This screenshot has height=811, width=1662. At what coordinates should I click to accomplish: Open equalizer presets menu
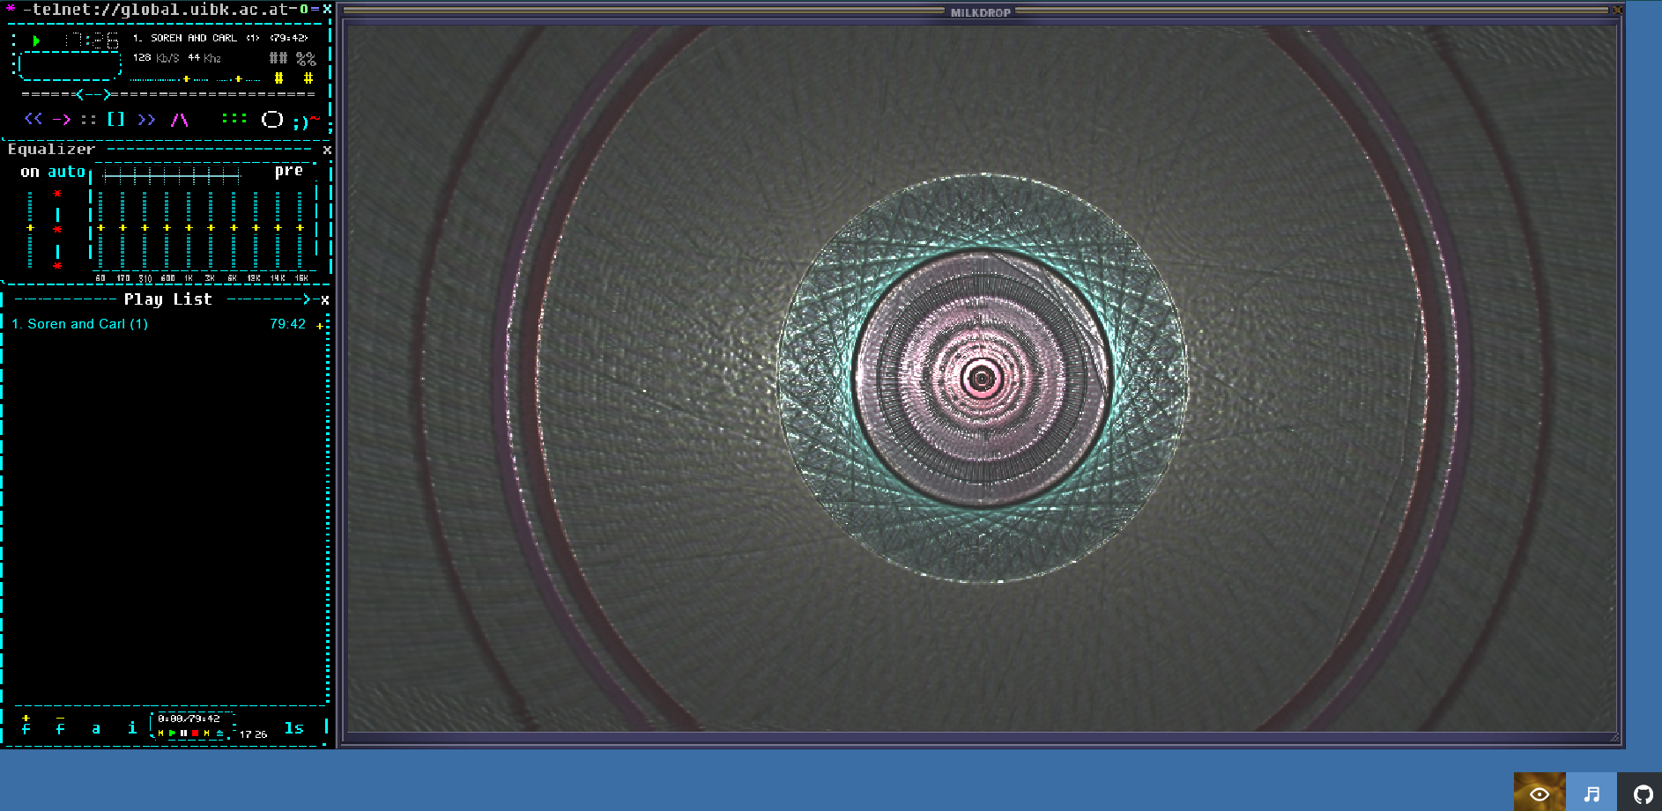click(x=289, y=171)
